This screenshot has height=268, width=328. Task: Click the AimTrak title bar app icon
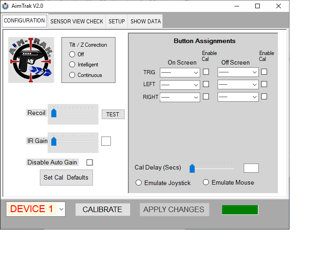coord(5,6)
